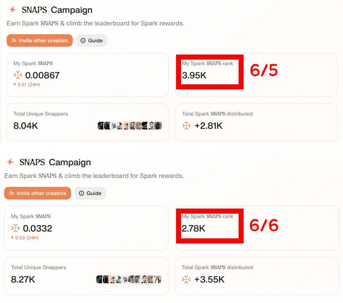
Task: Open the snapper avatars next to 8.27K
Action: click(x=129, y=279)
